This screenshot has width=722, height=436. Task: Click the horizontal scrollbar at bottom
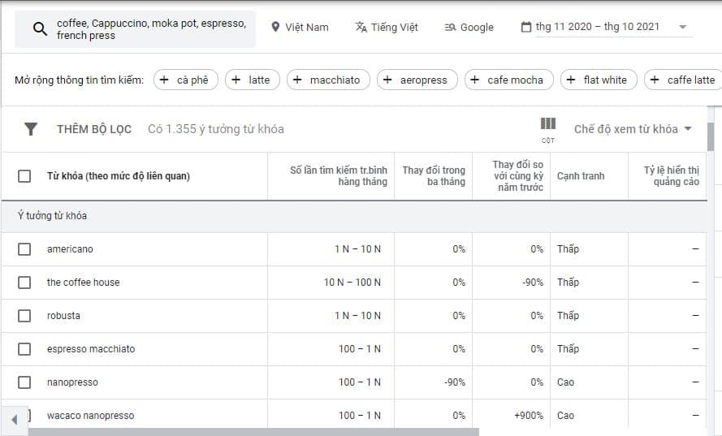(x=253, y=432)
